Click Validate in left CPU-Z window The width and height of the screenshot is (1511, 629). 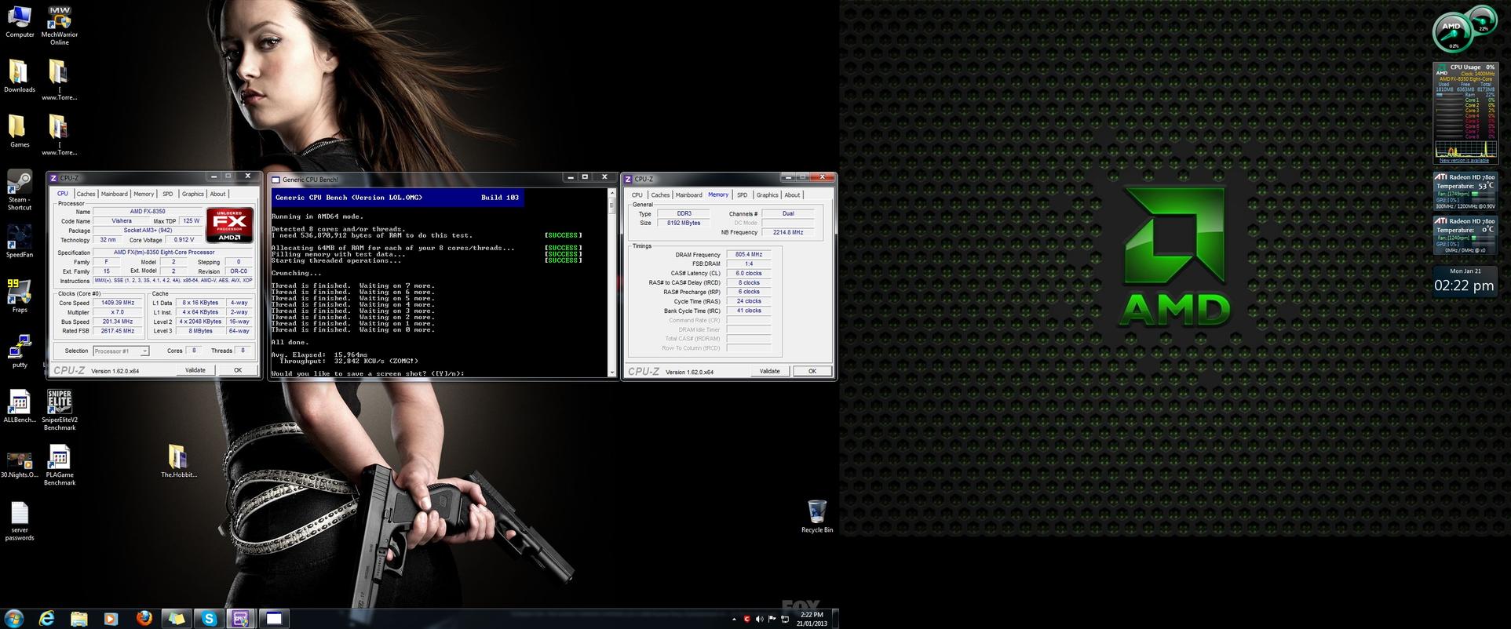click(195, 370)
